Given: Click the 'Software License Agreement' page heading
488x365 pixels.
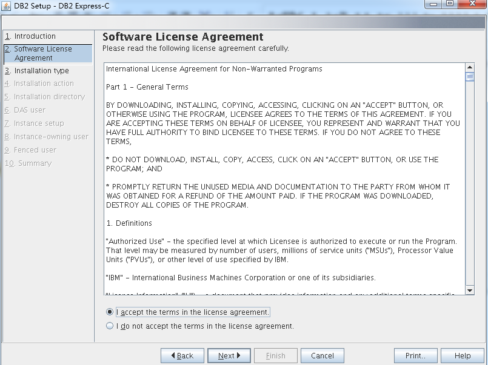Looking at the screenshot, I should [182, 37].
